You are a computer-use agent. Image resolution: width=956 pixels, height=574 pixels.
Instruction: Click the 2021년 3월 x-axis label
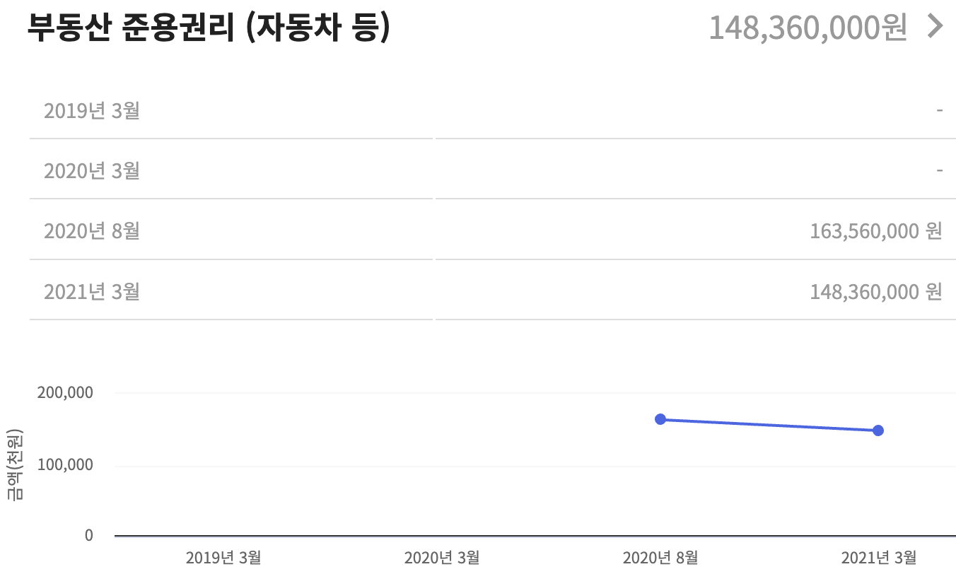[878, 558]
